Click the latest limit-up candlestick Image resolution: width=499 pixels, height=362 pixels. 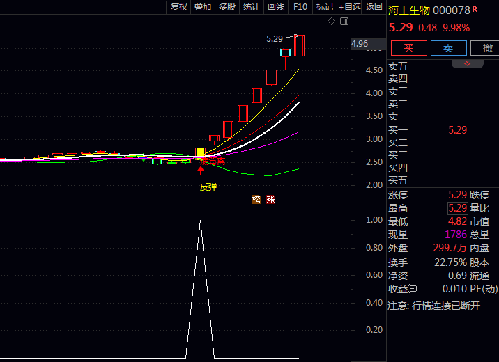pos(299,45)
